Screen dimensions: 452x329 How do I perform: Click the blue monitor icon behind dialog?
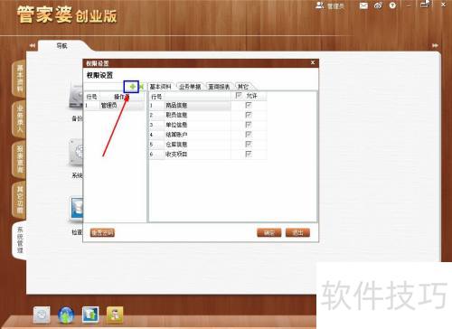tap(76, 209)
